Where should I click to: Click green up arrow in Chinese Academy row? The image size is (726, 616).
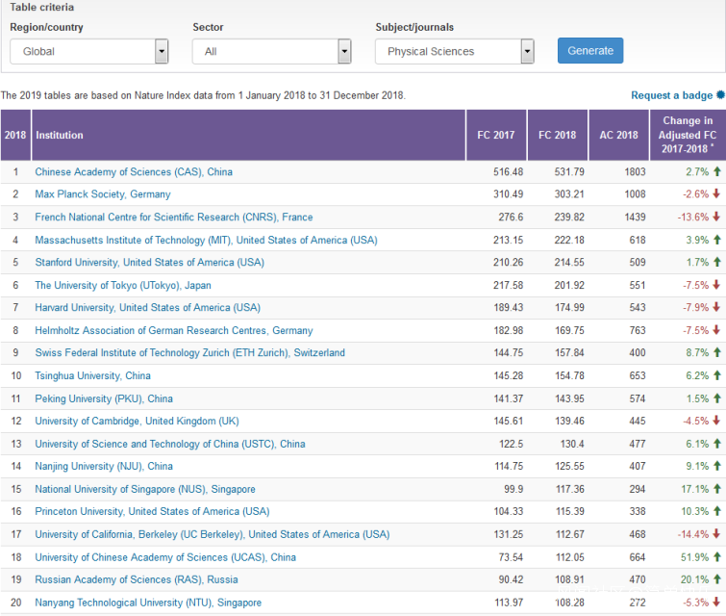[x=716, y=172]
